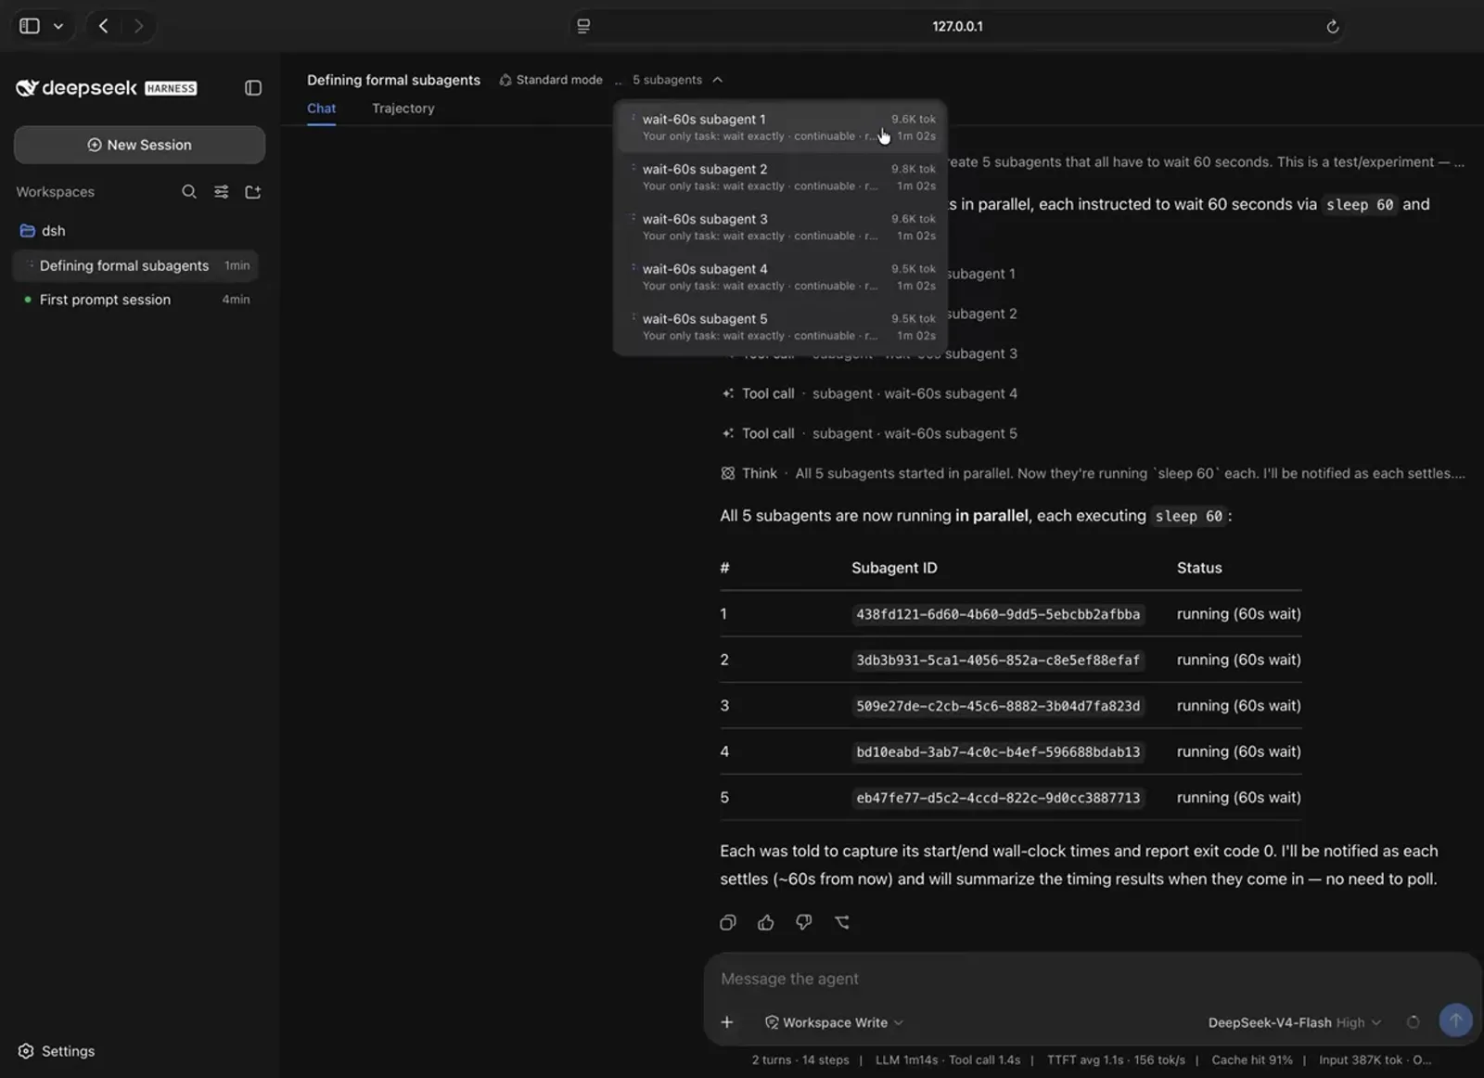Select the Defining formal subagents session
The image size is (1484, 1078).
coord(136,265)
